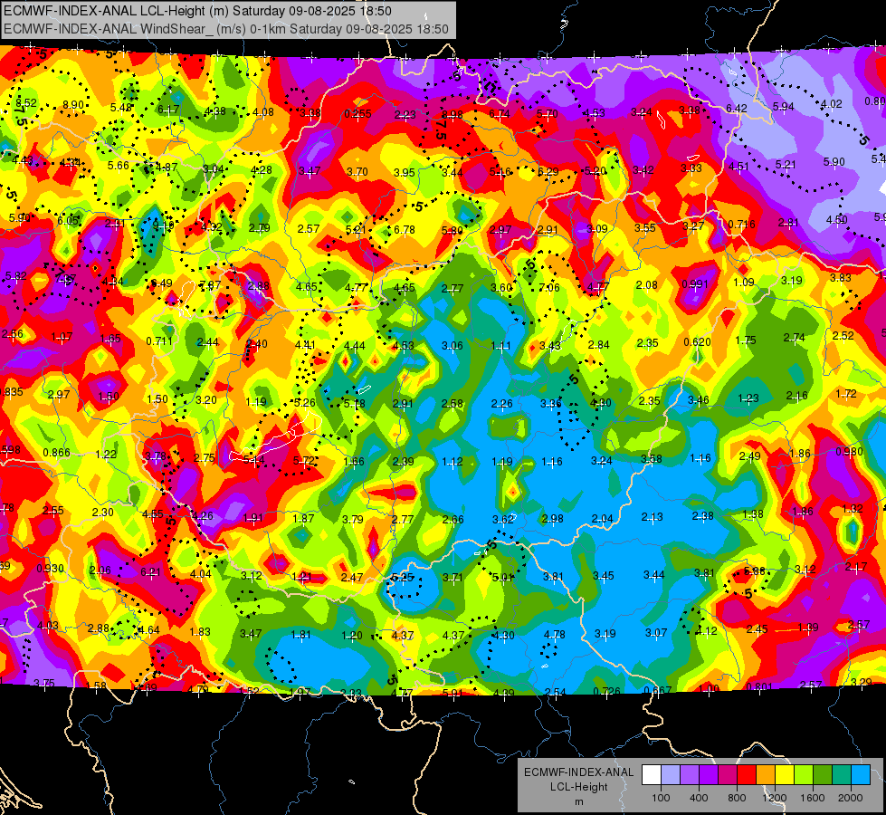Screen dimensions: 886x815
Task: Select the map value 5.48
Action: (x=121, y=108)
